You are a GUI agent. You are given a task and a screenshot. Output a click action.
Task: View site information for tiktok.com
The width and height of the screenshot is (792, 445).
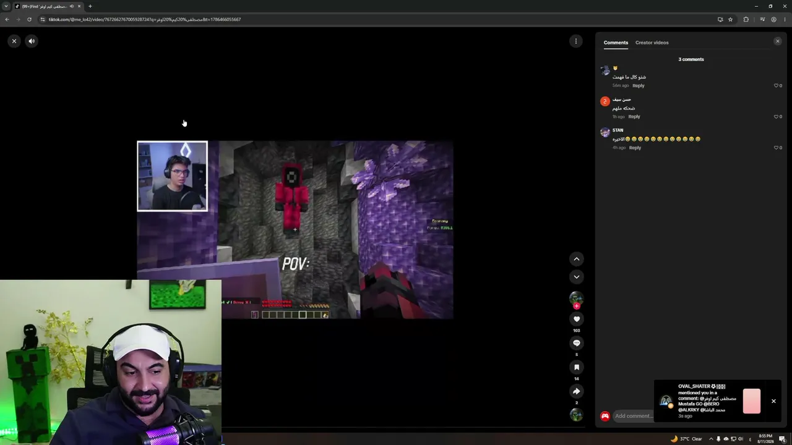(x=43, y=19)
